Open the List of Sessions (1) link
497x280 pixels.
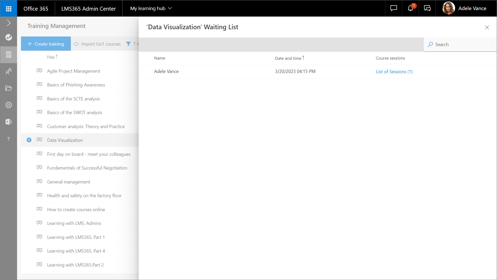coord(394,72)
